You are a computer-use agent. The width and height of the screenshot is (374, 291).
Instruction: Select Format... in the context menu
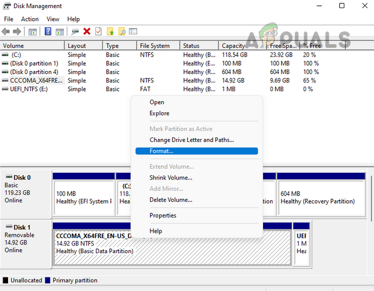(197, 151)
